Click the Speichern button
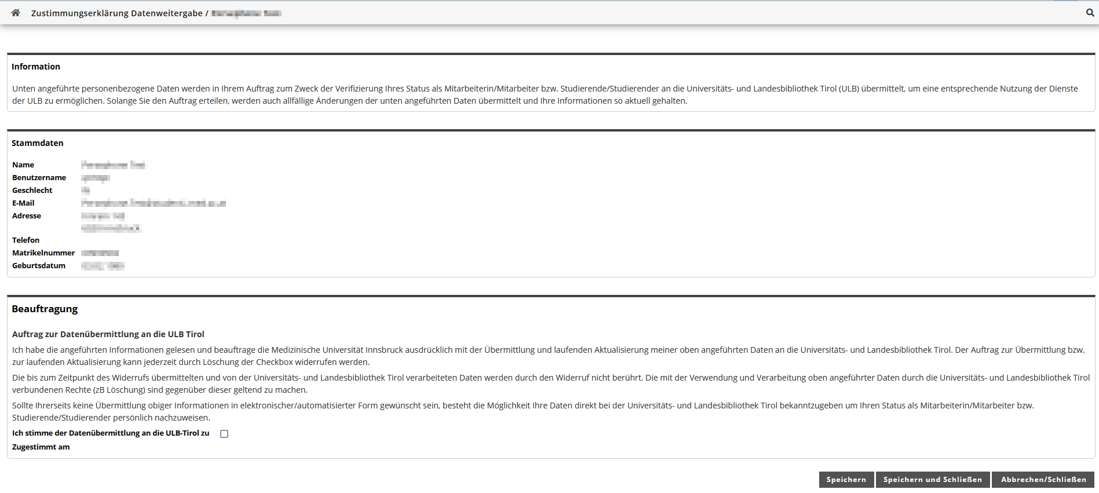The image size is (1099, 493). point(846,480)
